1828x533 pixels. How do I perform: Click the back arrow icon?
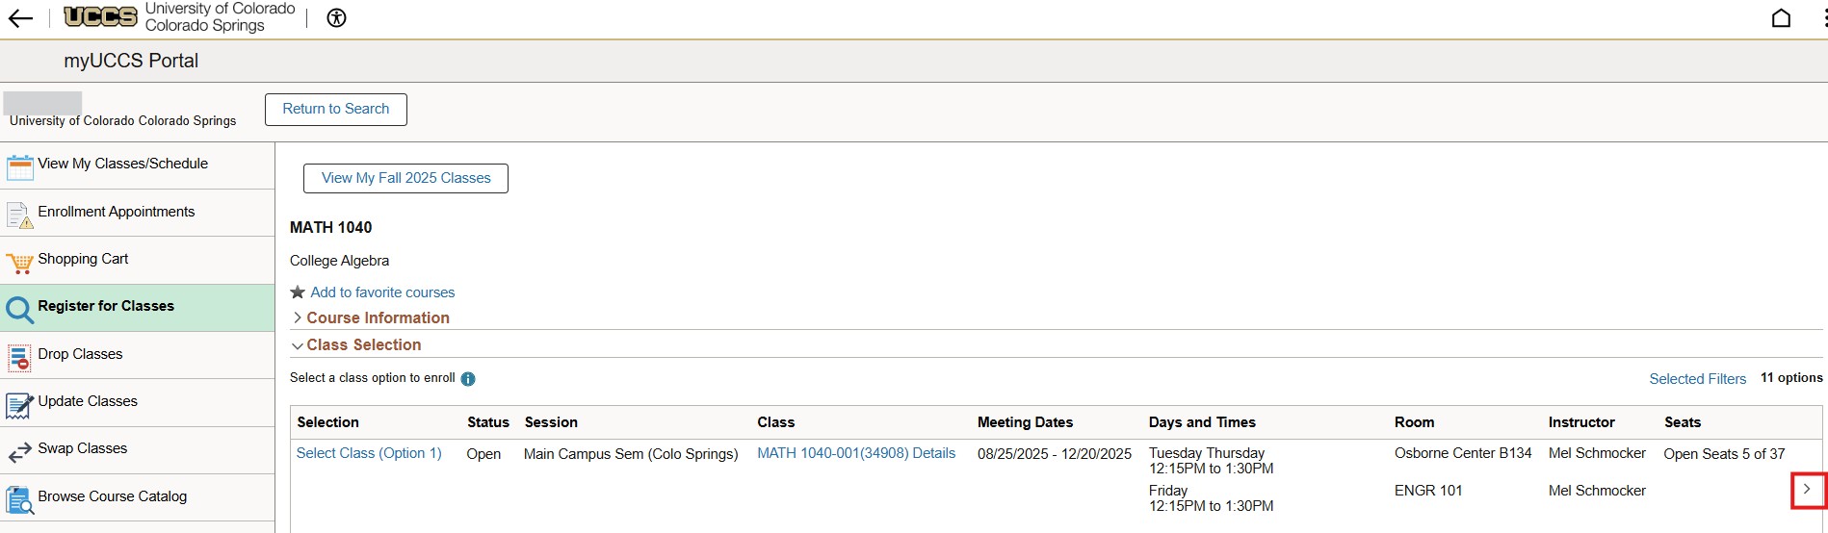pyautogui.click(x=20, y=18)
